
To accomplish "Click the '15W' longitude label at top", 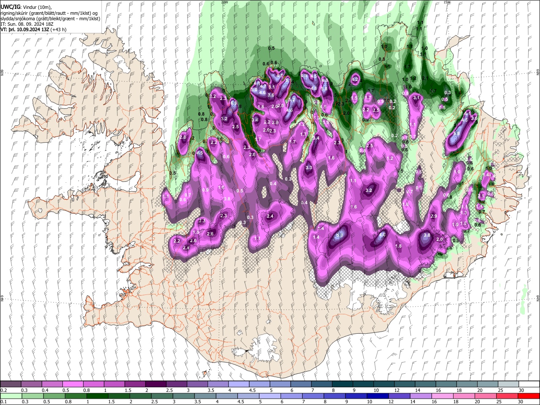I will pos(447,2).
